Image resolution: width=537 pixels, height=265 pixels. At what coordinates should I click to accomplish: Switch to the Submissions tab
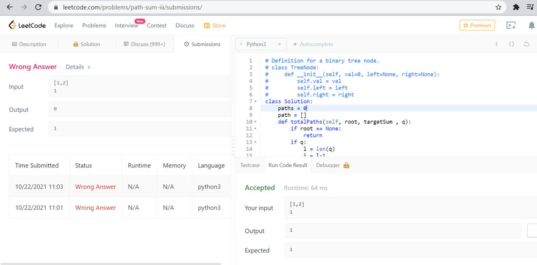[x=202, y=44]
